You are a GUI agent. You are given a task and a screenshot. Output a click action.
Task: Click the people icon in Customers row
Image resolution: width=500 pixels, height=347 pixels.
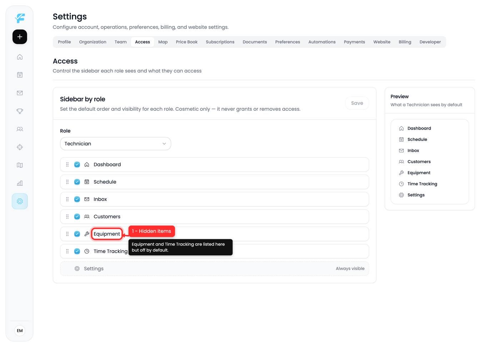87,217
